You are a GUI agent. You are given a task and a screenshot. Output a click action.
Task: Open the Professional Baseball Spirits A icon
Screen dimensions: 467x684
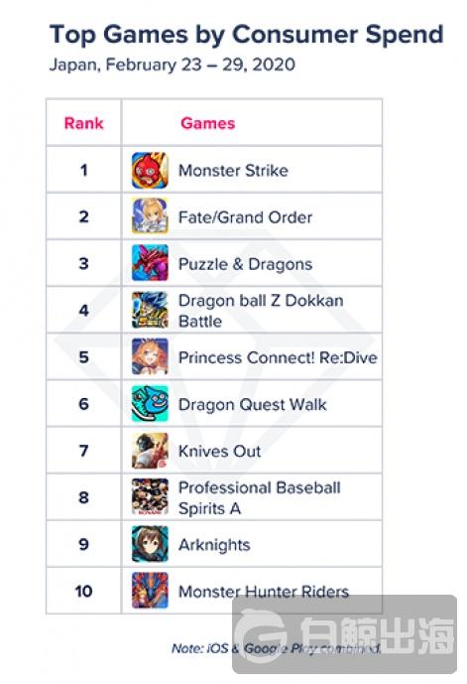150,497
